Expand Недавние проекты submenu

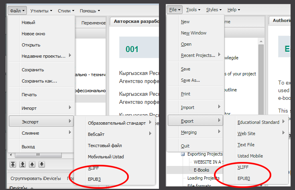click(41, 56)
